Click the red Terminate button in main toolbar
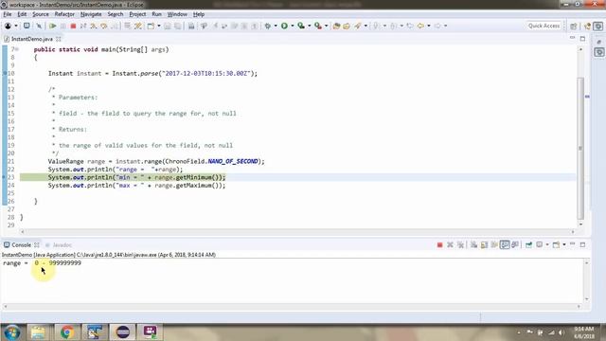 (73, 26)
